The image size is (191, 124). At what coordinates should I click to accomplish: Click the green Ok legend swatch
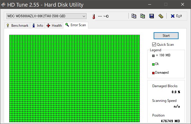(153, 64)
